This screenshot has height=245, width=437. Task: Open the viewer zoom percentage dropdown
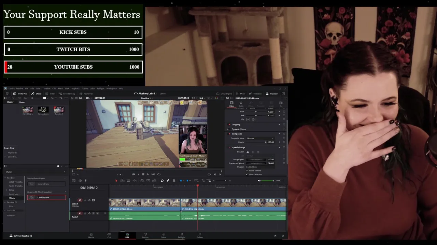(89, 98)
